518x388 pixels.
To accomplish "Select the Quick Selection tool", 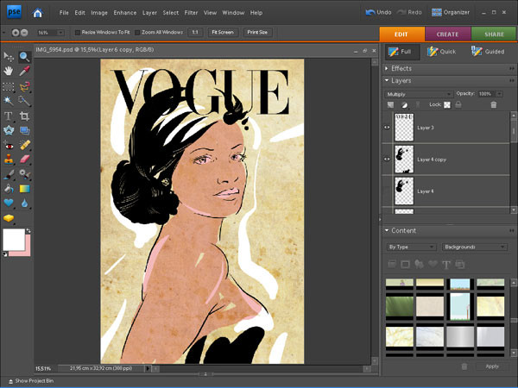I will pos(24,101).
